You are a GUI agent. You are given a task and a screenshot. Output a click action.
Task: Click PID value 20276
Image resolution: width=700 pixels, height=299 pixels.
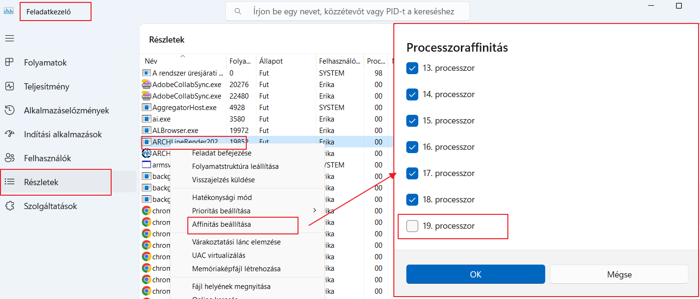point(239,85)
